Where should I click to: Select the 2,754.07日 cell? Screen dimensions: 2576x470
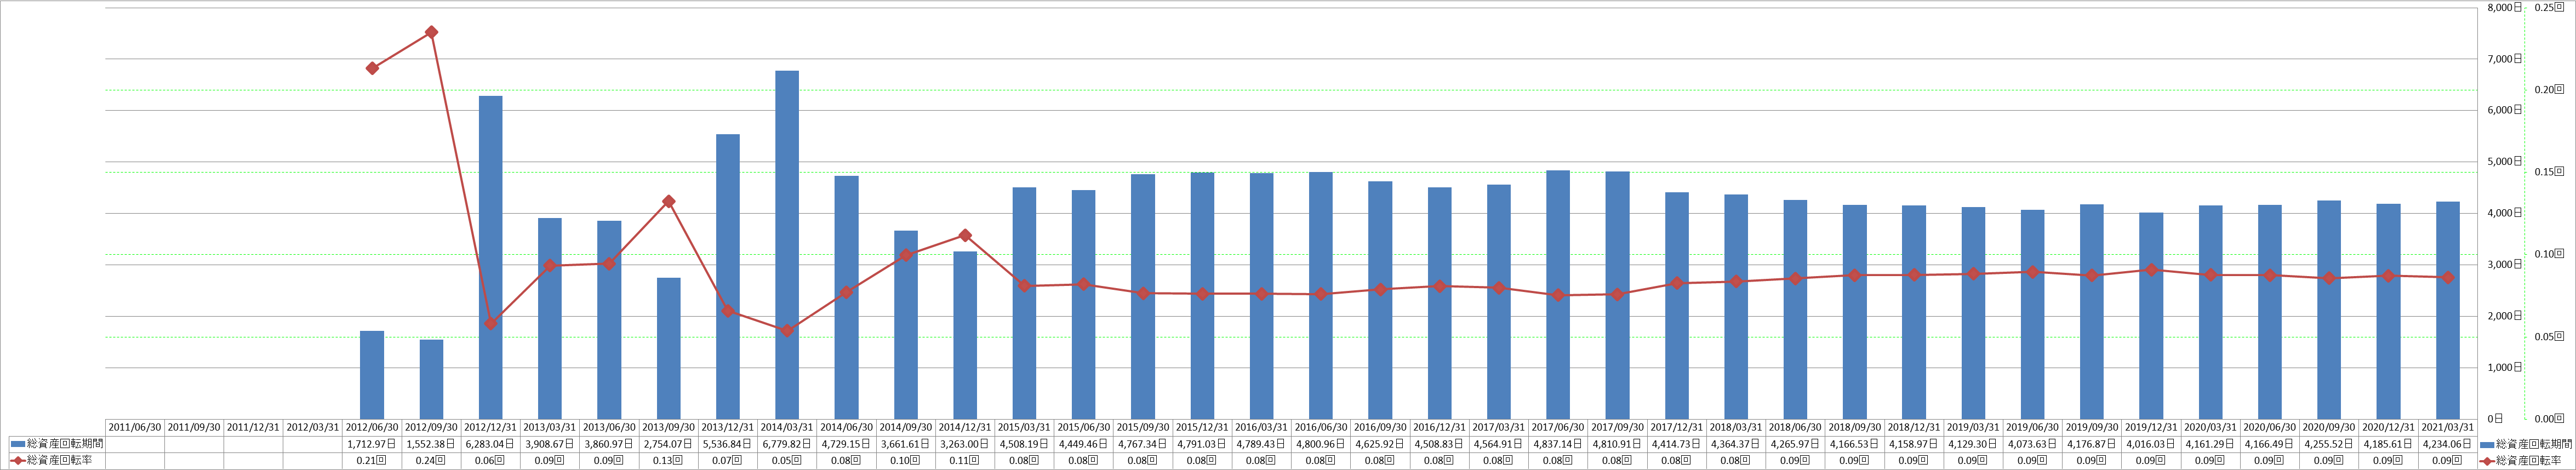click(x=668, y=443)
